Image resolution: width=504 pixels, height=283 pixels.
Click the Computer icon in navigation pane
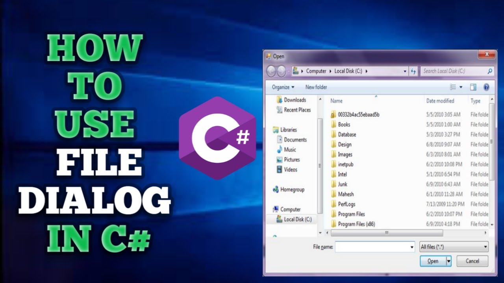click(x=276, y=209)
